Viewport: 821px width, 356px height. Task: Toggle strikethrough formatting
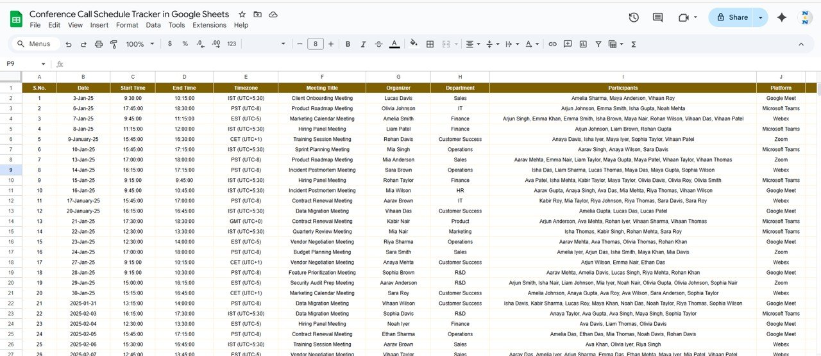378,44
